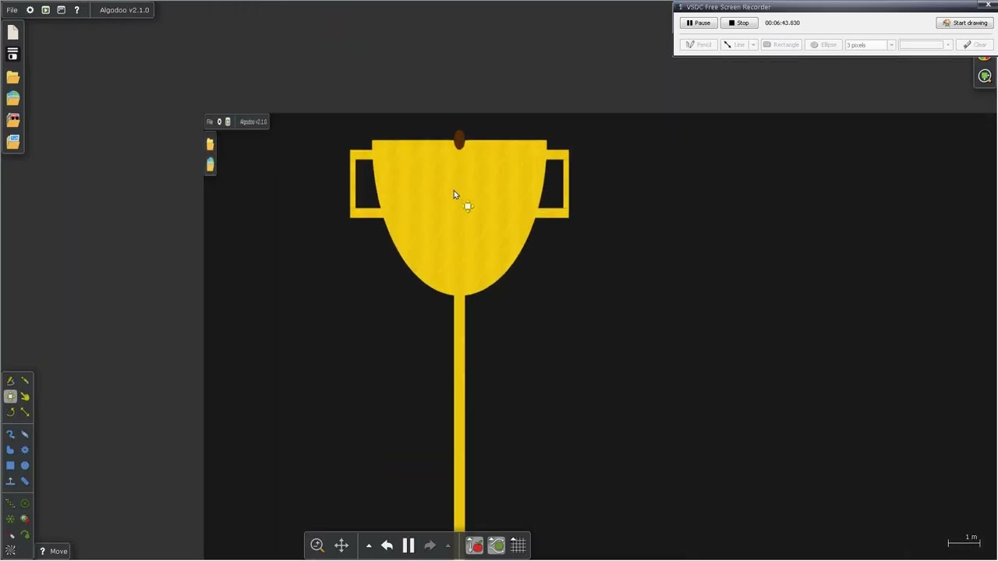Toggle the grid display
998x561 pixels.
click(518, 545)
